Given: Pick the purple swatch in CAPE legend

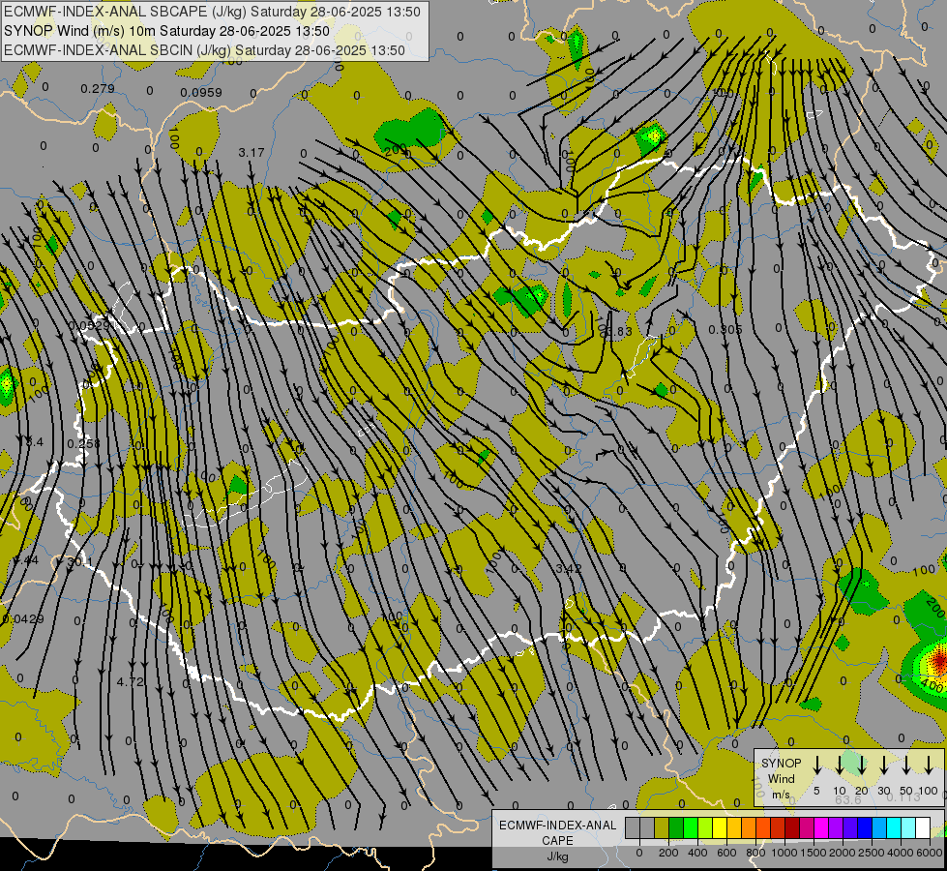Looking at the screenshot, I should pyautogui.click(x=837, y=827).
